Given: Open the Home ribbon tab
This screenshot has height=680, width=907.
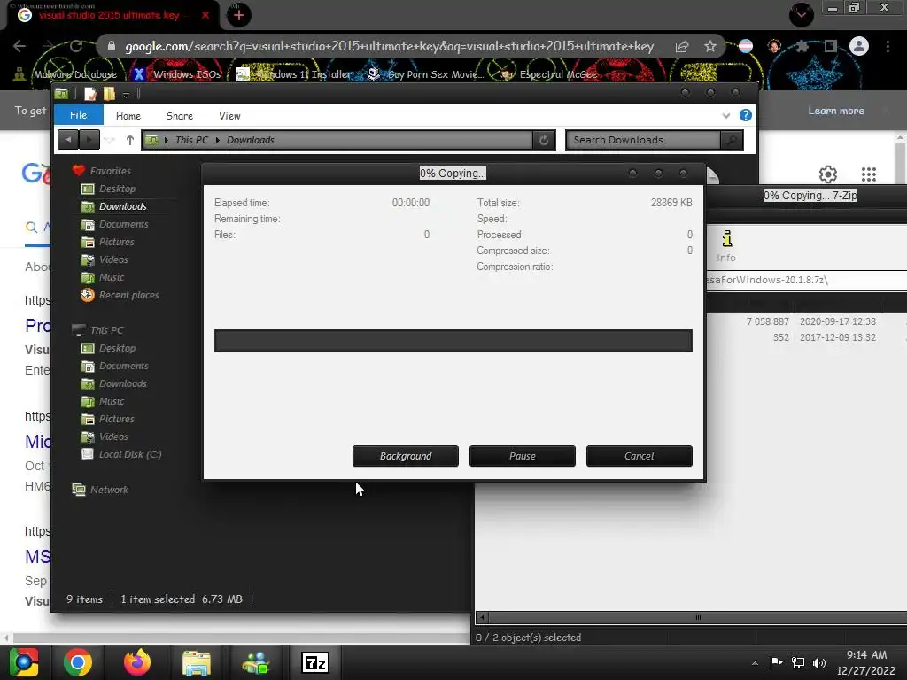Looking at the screenshot, I should pyautogui.click(x=128, y=116).
